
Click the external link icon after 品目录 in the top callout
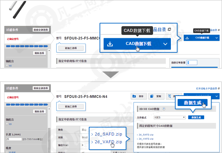point(169,30)
